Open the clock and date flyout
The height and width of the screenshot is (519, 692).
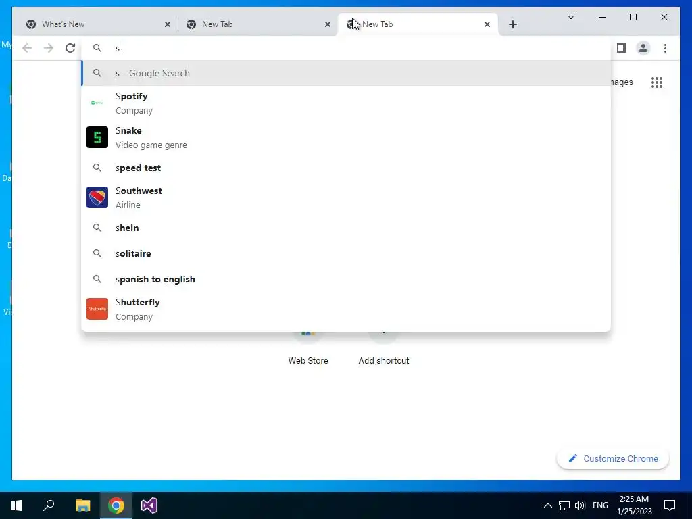click(634, 505)
